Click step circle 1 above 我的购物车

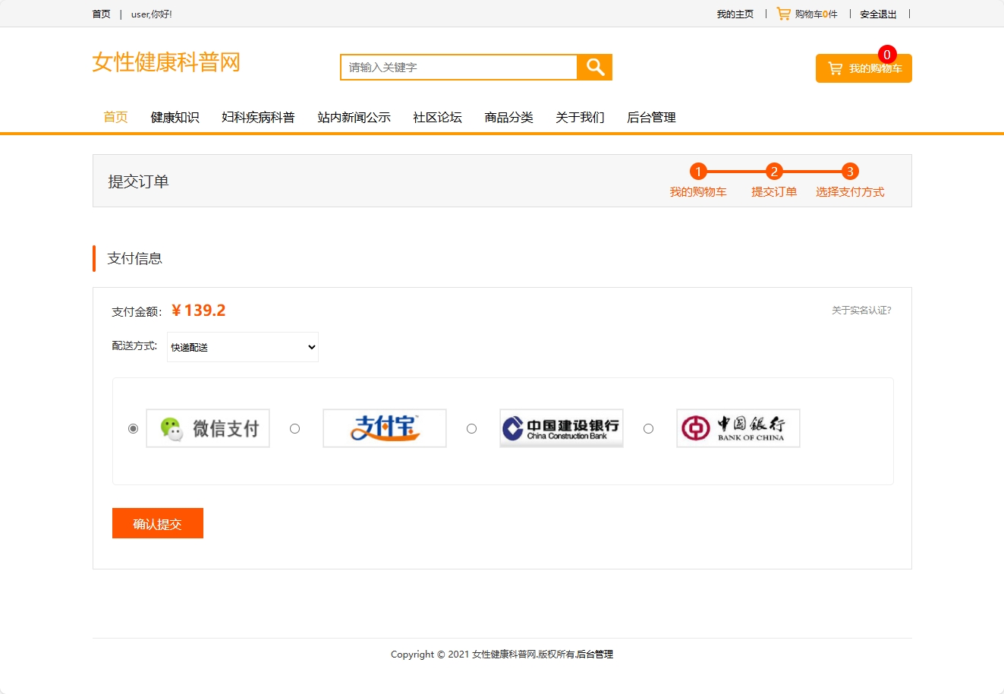tap(697, 171)
